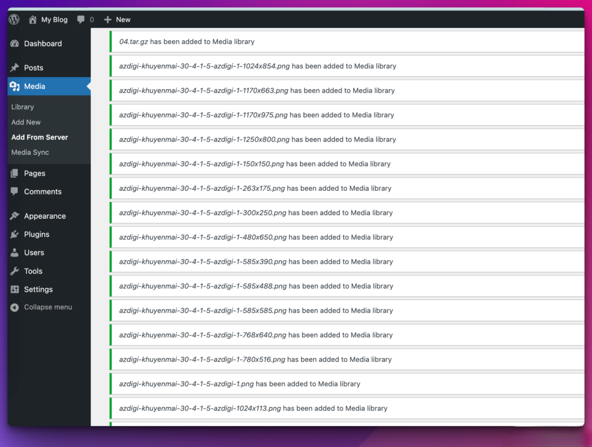Viewport: 592px width, 447px height.
Task: Click the Plugins plug icon
Action: point(13,234)
